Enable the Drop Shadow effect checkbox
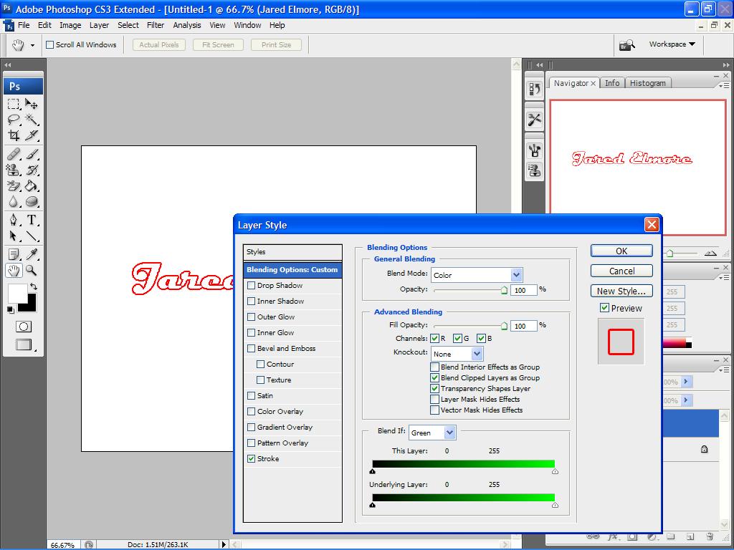The height and width of the screenshot is (550, 734). tap(252, 285)
